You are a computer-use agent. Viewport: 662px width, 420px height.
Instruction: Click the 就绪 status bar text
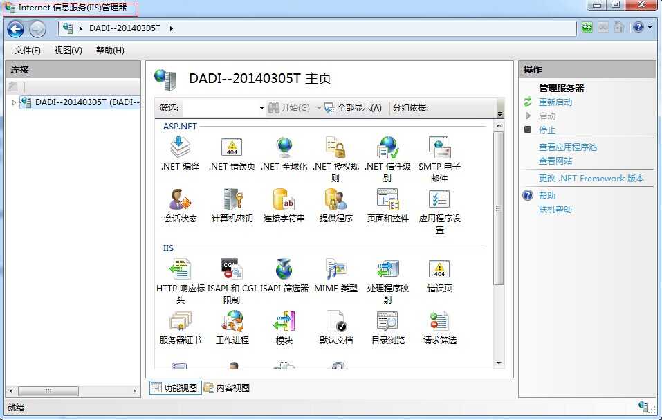point(16,408)
